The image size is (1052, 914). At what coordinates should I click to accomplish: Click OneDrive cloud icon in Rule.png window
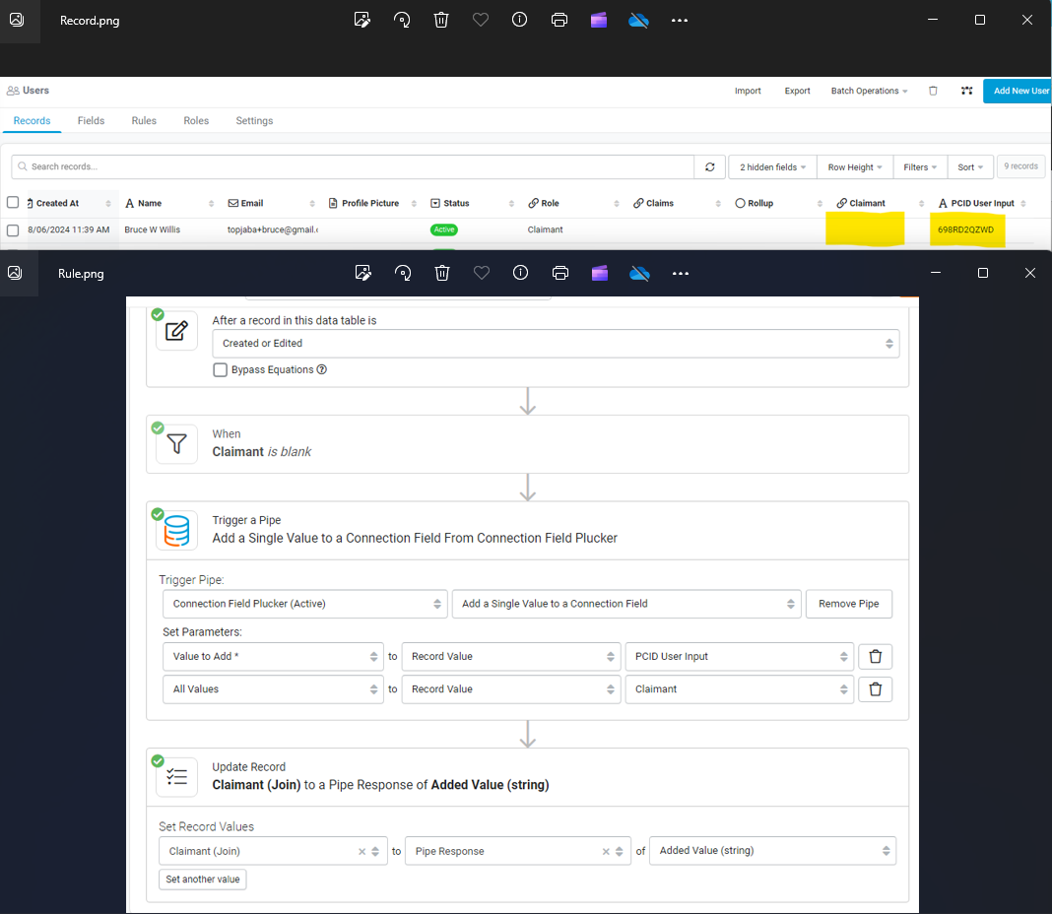(x=640, y=273)
